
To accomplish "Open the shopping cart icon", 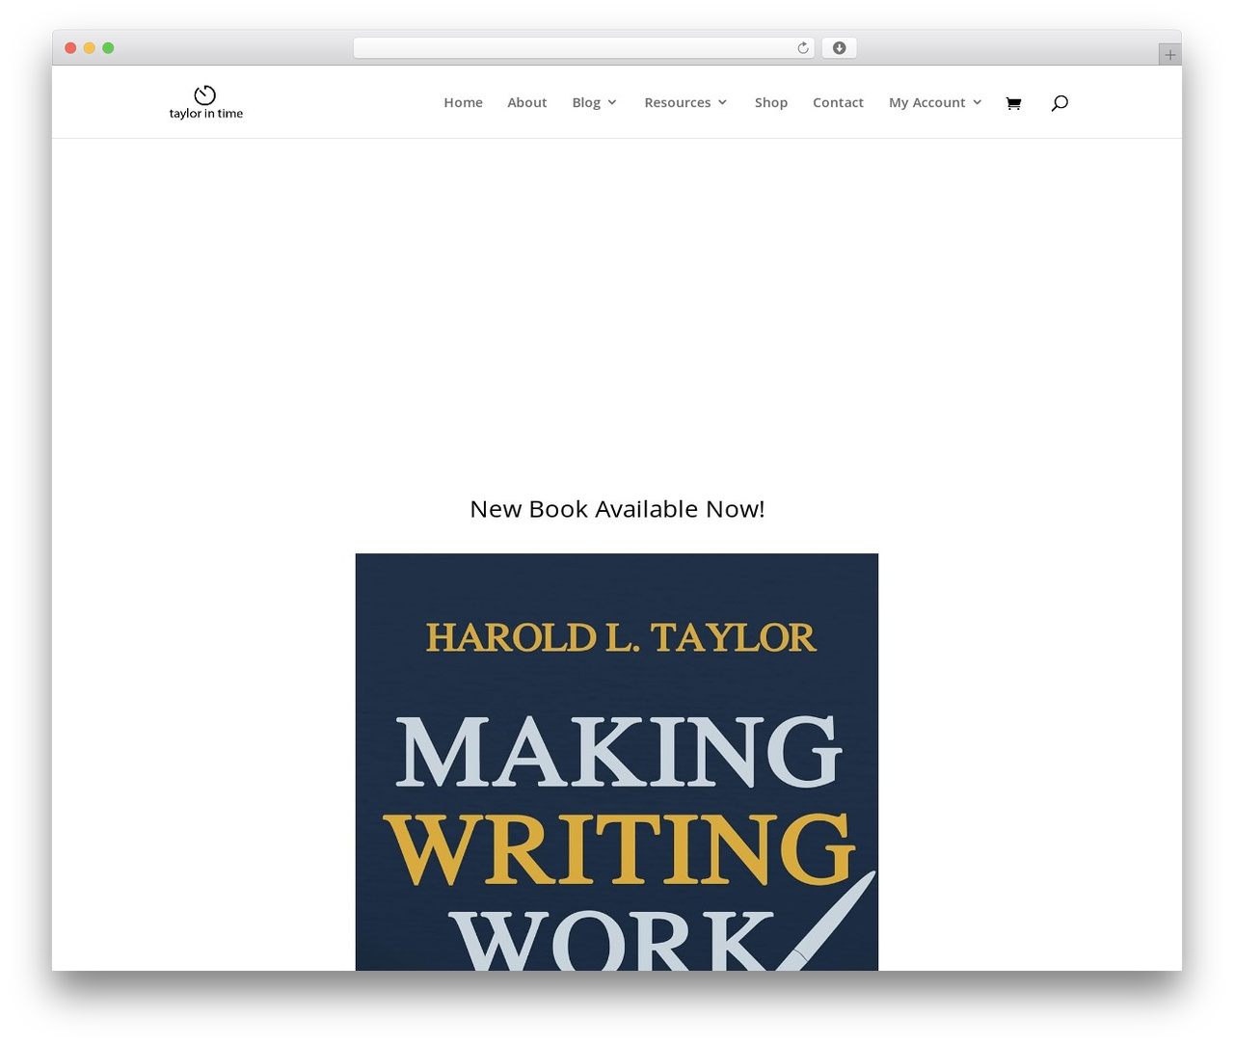I will click(1013, 103).
